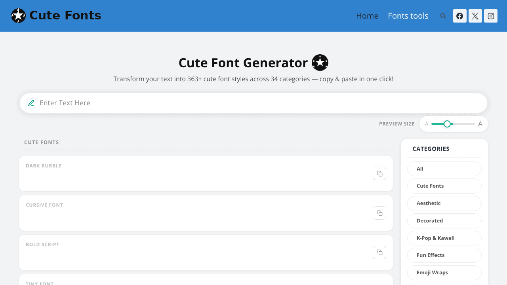Click the CUTE FONTS section heading
This screenshot has width=507, height=285.
pos(42,142)
